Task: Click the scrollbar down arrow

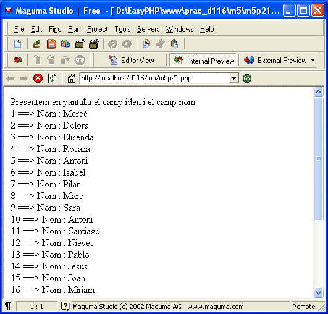Action: 318,292
